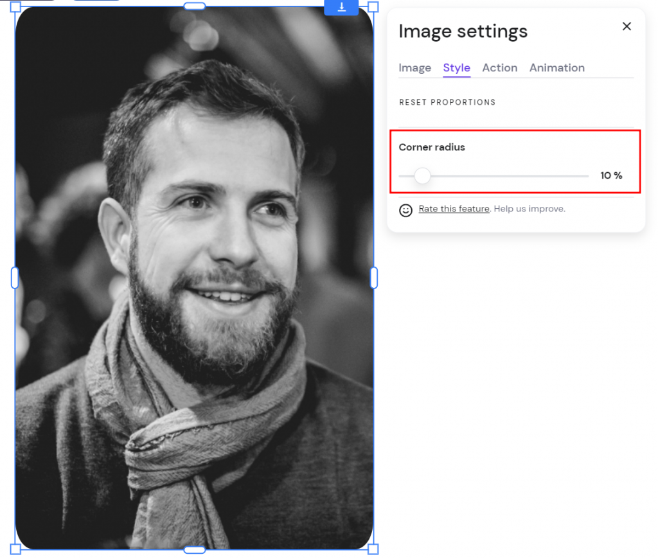Click RESET PROPORTIONS
Screen dimensions: 658x559
pyautogui.click(x=447, y=102)
